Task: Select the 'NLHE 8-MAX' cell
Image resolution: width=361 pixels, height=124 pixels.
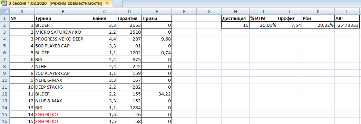Action: (x=63, y=101)
